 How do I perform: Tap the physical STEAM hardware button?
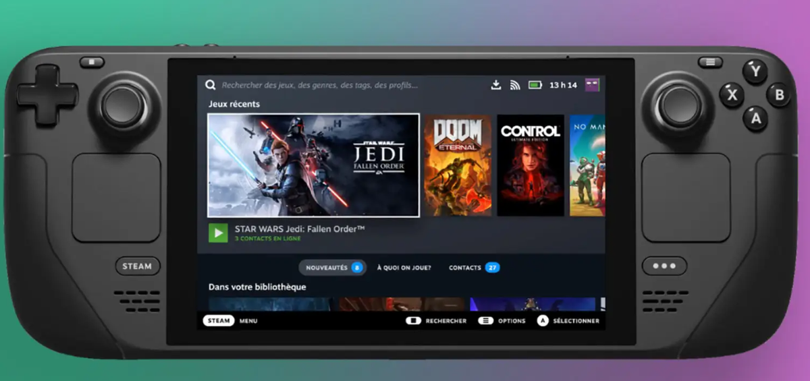pos(137,266)
